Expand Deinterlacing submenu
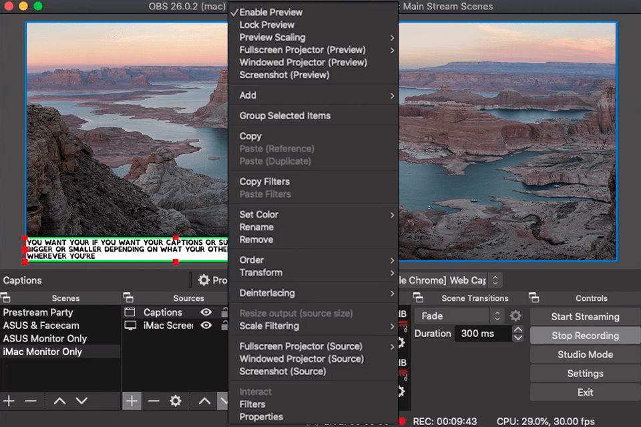The image size is (641, 427). pos(313,293)
